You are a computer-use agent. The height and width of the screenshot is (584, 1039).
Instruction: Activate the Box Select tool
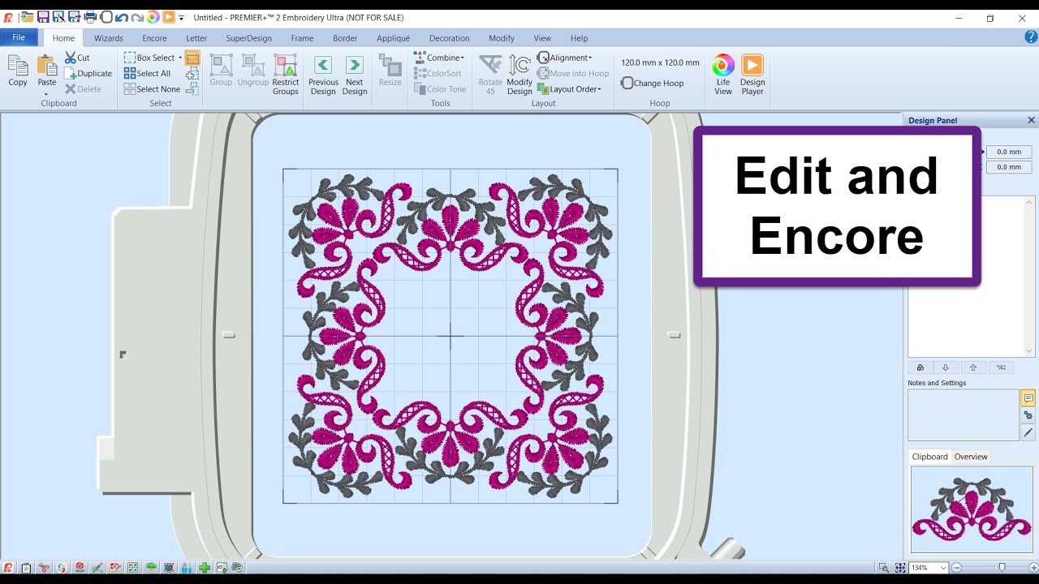pyautogui.click(x=149, y=58)
